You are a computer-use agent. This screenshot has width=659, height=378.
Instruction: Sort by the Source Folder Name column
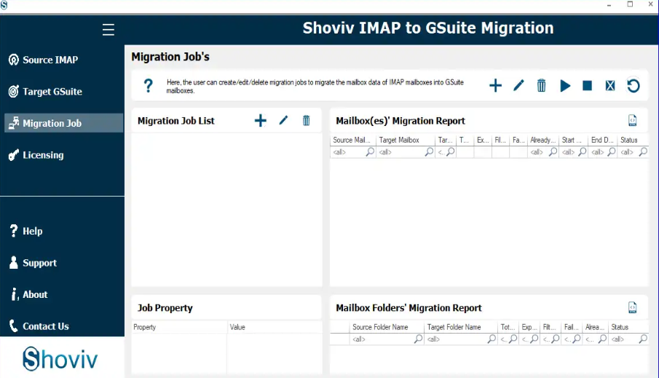387,327
